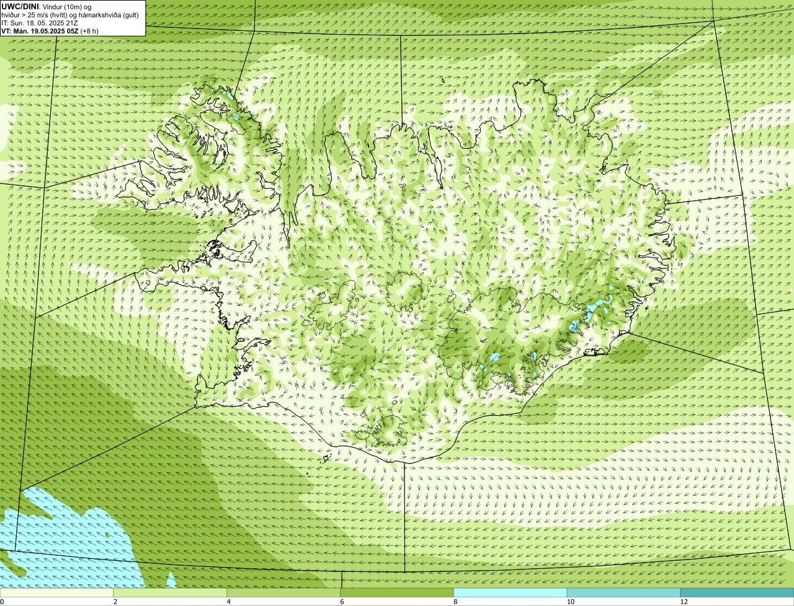Click the legend label '0'
This screenshot has height=606, width=794.
pyautogui.click(x=2, y=602)
